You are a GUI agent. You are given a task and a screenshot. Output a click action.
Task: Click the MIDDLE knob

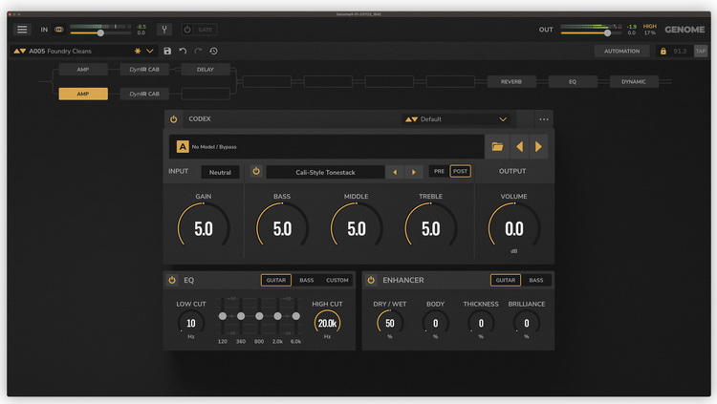pos(357,228)
